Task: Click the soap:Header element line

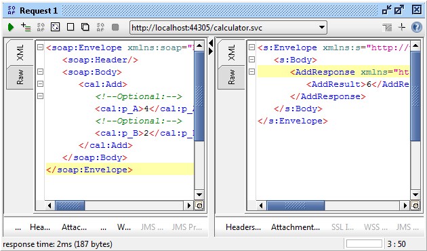Action: pyautogui.click(x=100, y=60)
